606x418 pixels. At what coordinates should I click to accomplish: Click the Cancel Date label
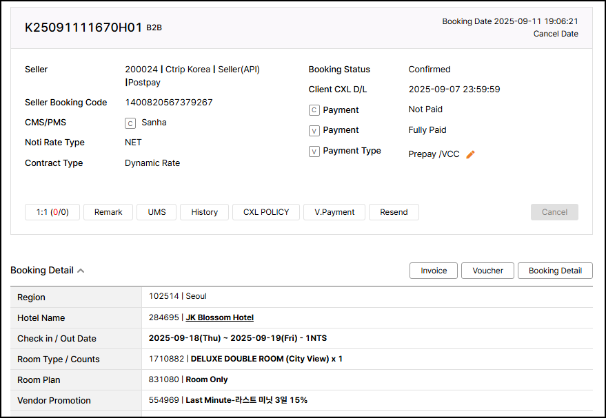pos(556,34)
